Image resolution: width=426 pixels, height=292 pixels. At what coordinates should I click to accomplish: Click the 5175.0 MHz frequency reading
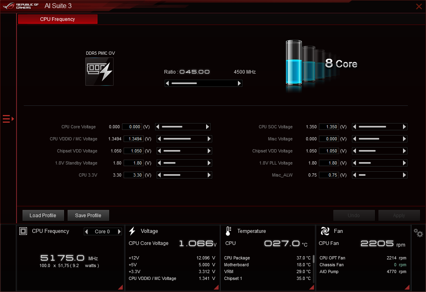(69, 258)
